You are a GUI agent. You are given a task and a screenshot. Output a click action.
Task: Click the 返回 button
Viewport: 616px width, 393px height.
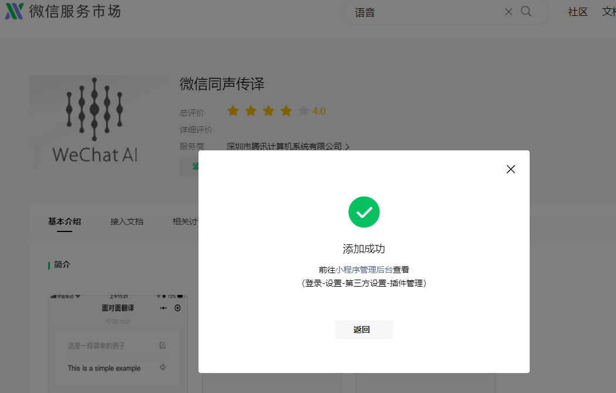coord(363,330)
